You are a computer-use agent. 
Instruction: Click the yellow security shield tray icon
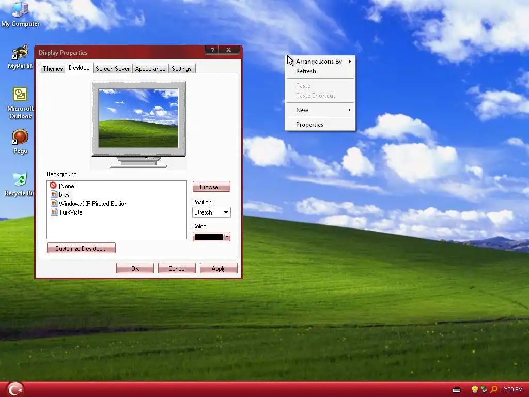click(475, 389)
